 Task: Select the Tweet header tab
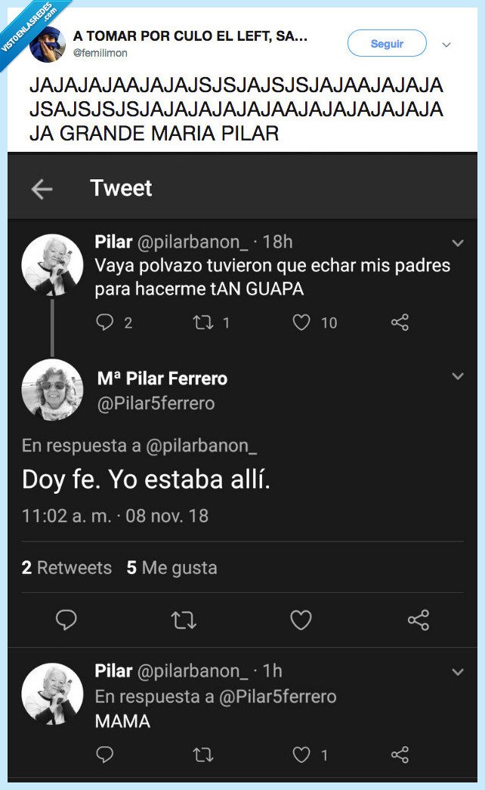coord(120,187)
